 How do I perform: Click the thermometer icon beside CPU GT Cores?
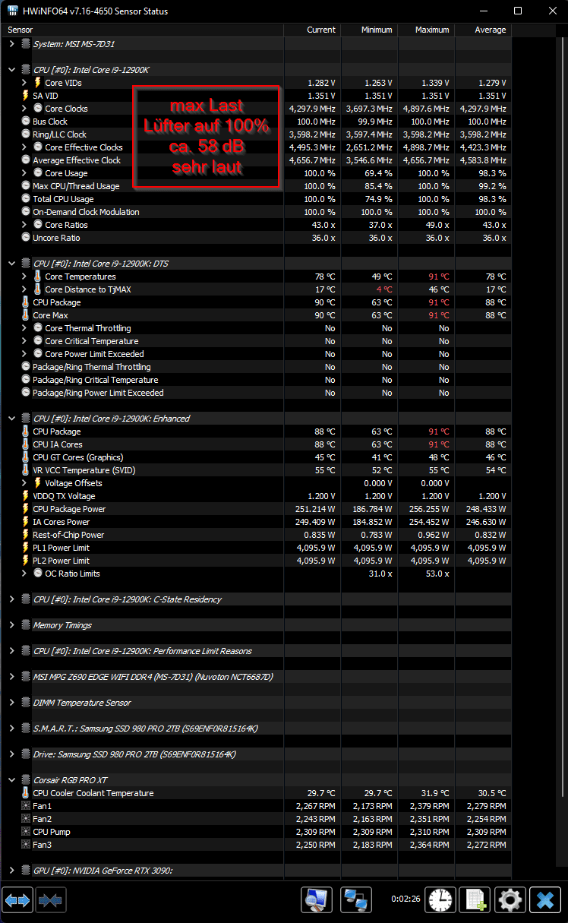tap(27, 457)
